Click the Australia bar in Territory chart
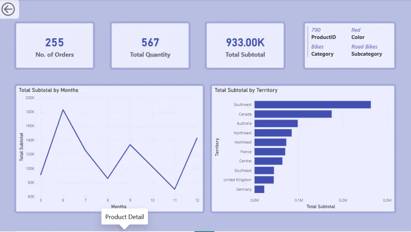 276,123
